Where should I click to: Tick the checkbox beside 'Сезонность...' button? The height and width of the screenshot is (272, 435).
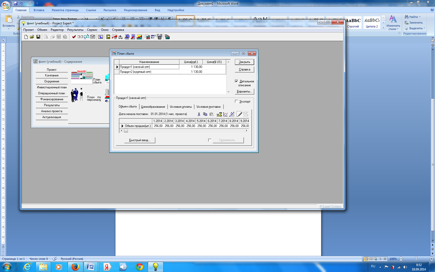(210, 140)
